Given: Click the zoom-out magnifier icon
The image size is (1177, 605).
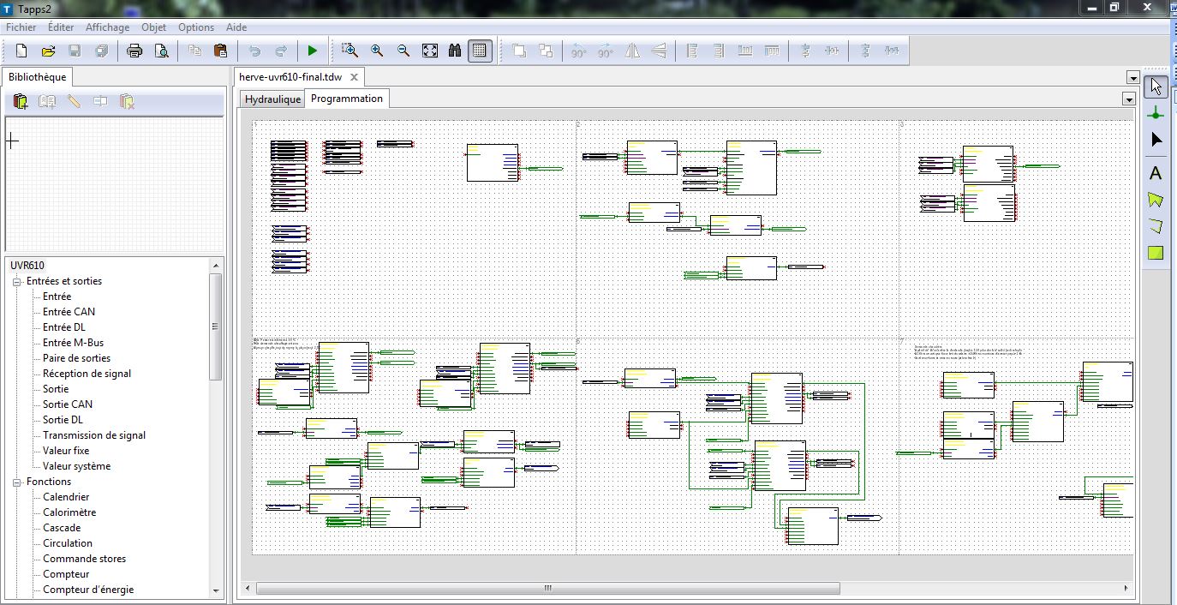Looking at the screenshot, I should pyautogui.click(x=403, y=51).
